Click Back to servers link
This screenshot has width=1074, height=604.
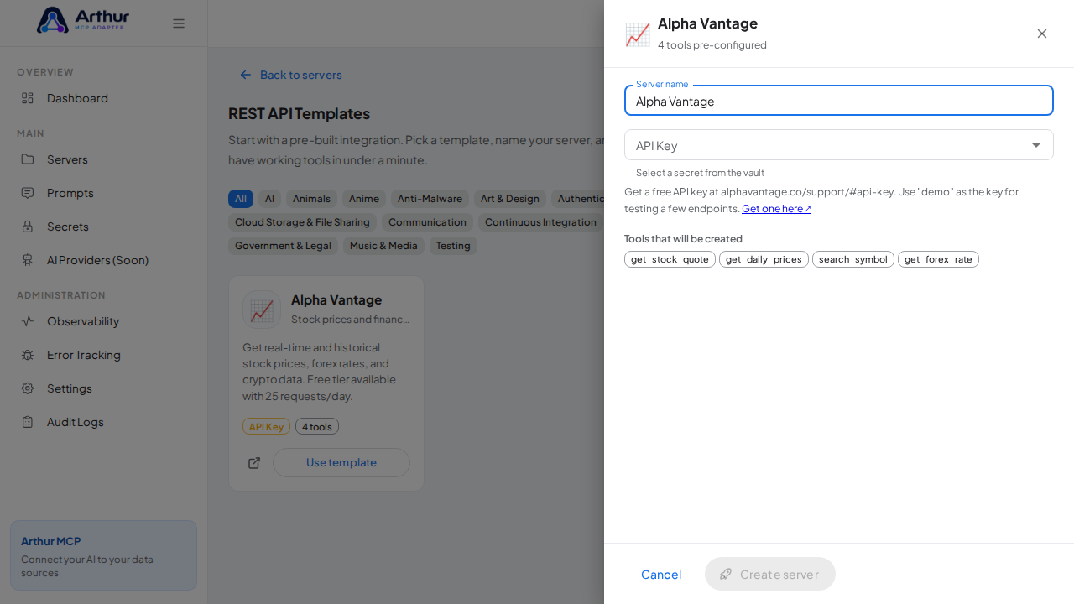pyautogui.click(x=291, y=75)
